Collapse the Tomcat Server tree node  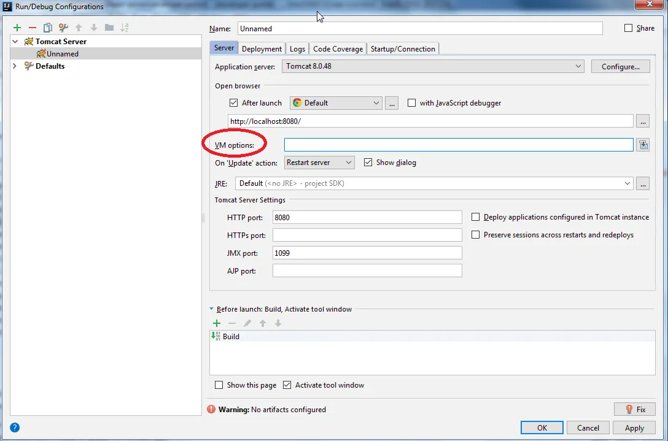tap(15, 41)
